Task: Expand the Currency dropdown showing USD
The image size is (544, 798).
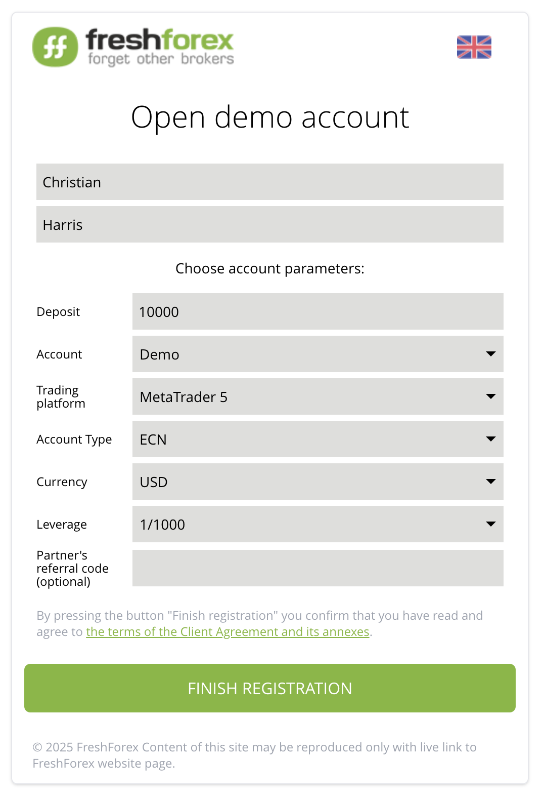Action: click(318, 482)
